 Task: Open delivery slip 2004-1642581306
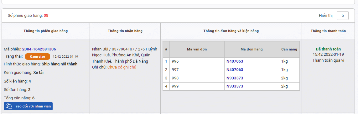pos(39,49)
